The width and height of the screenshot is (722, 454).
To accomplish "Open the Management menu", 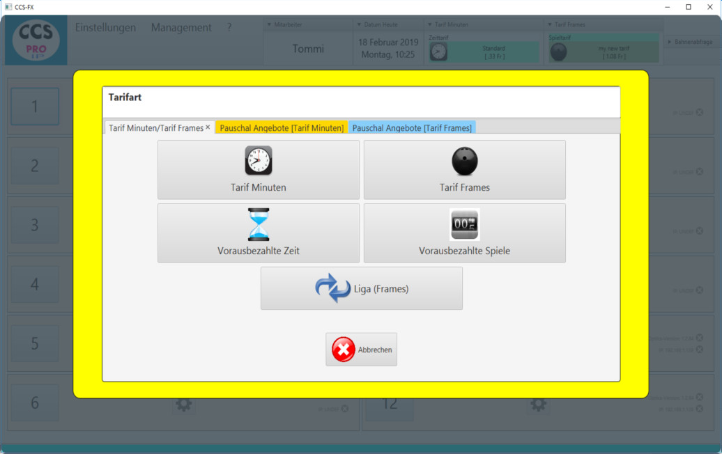I will (181, 28).
